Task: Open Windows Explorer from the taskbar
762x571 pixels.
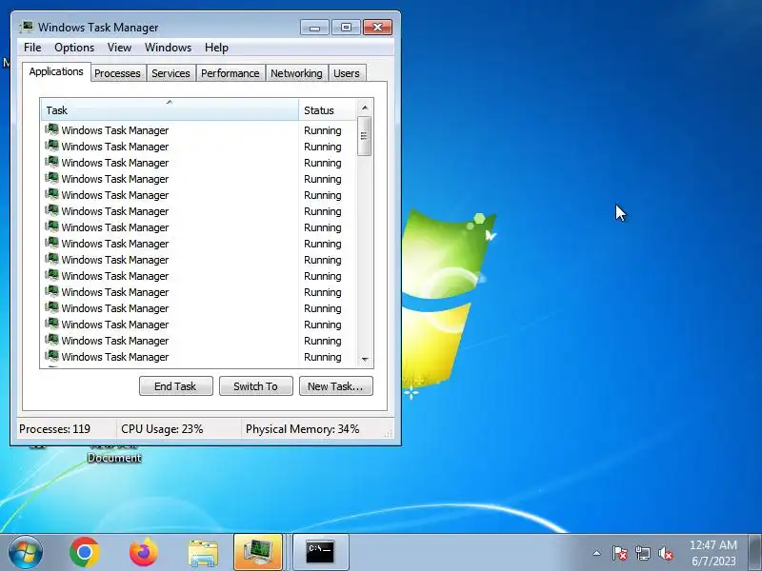Action: (203, 552)
